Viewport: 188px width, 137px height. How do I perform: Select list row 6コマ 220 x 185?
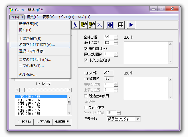pos(41,114)
